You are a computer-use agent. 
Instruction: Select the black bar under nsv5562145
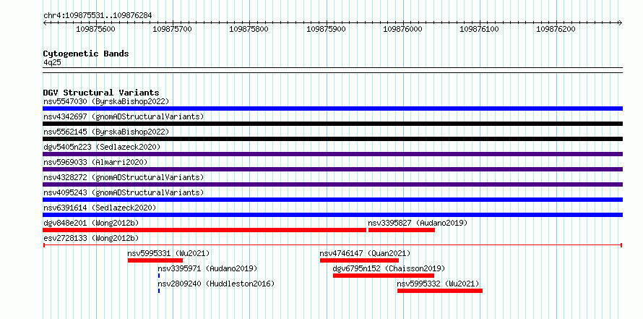[332, 139]
